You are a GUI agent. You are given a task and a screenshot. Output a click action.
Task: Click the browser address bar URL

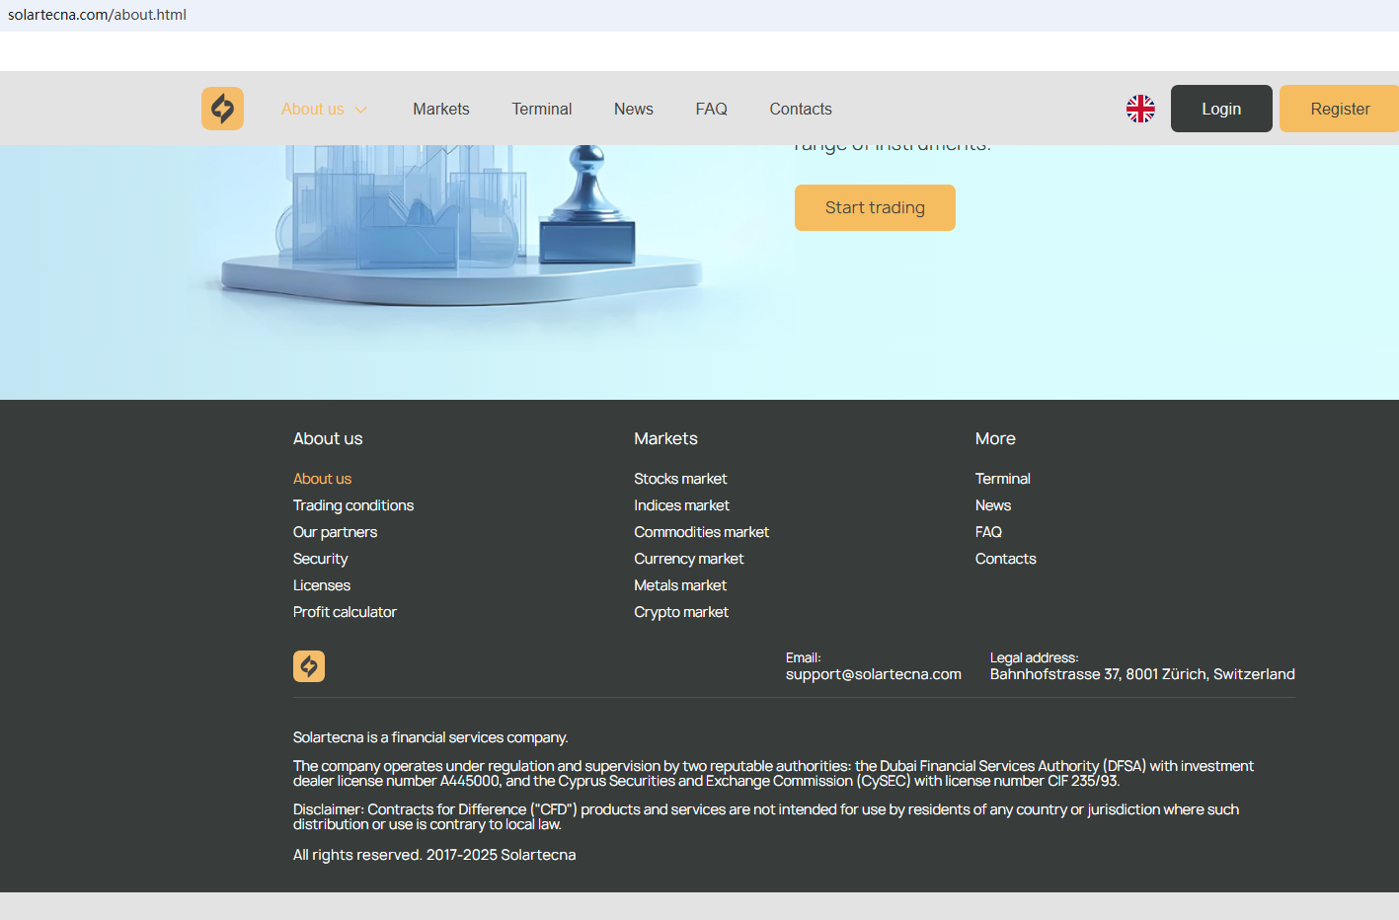[x=97, y=15]
